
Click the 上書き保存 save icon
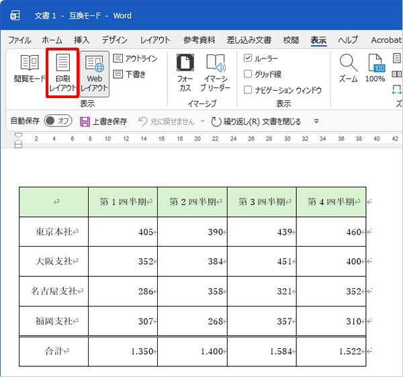pos(85,122)
